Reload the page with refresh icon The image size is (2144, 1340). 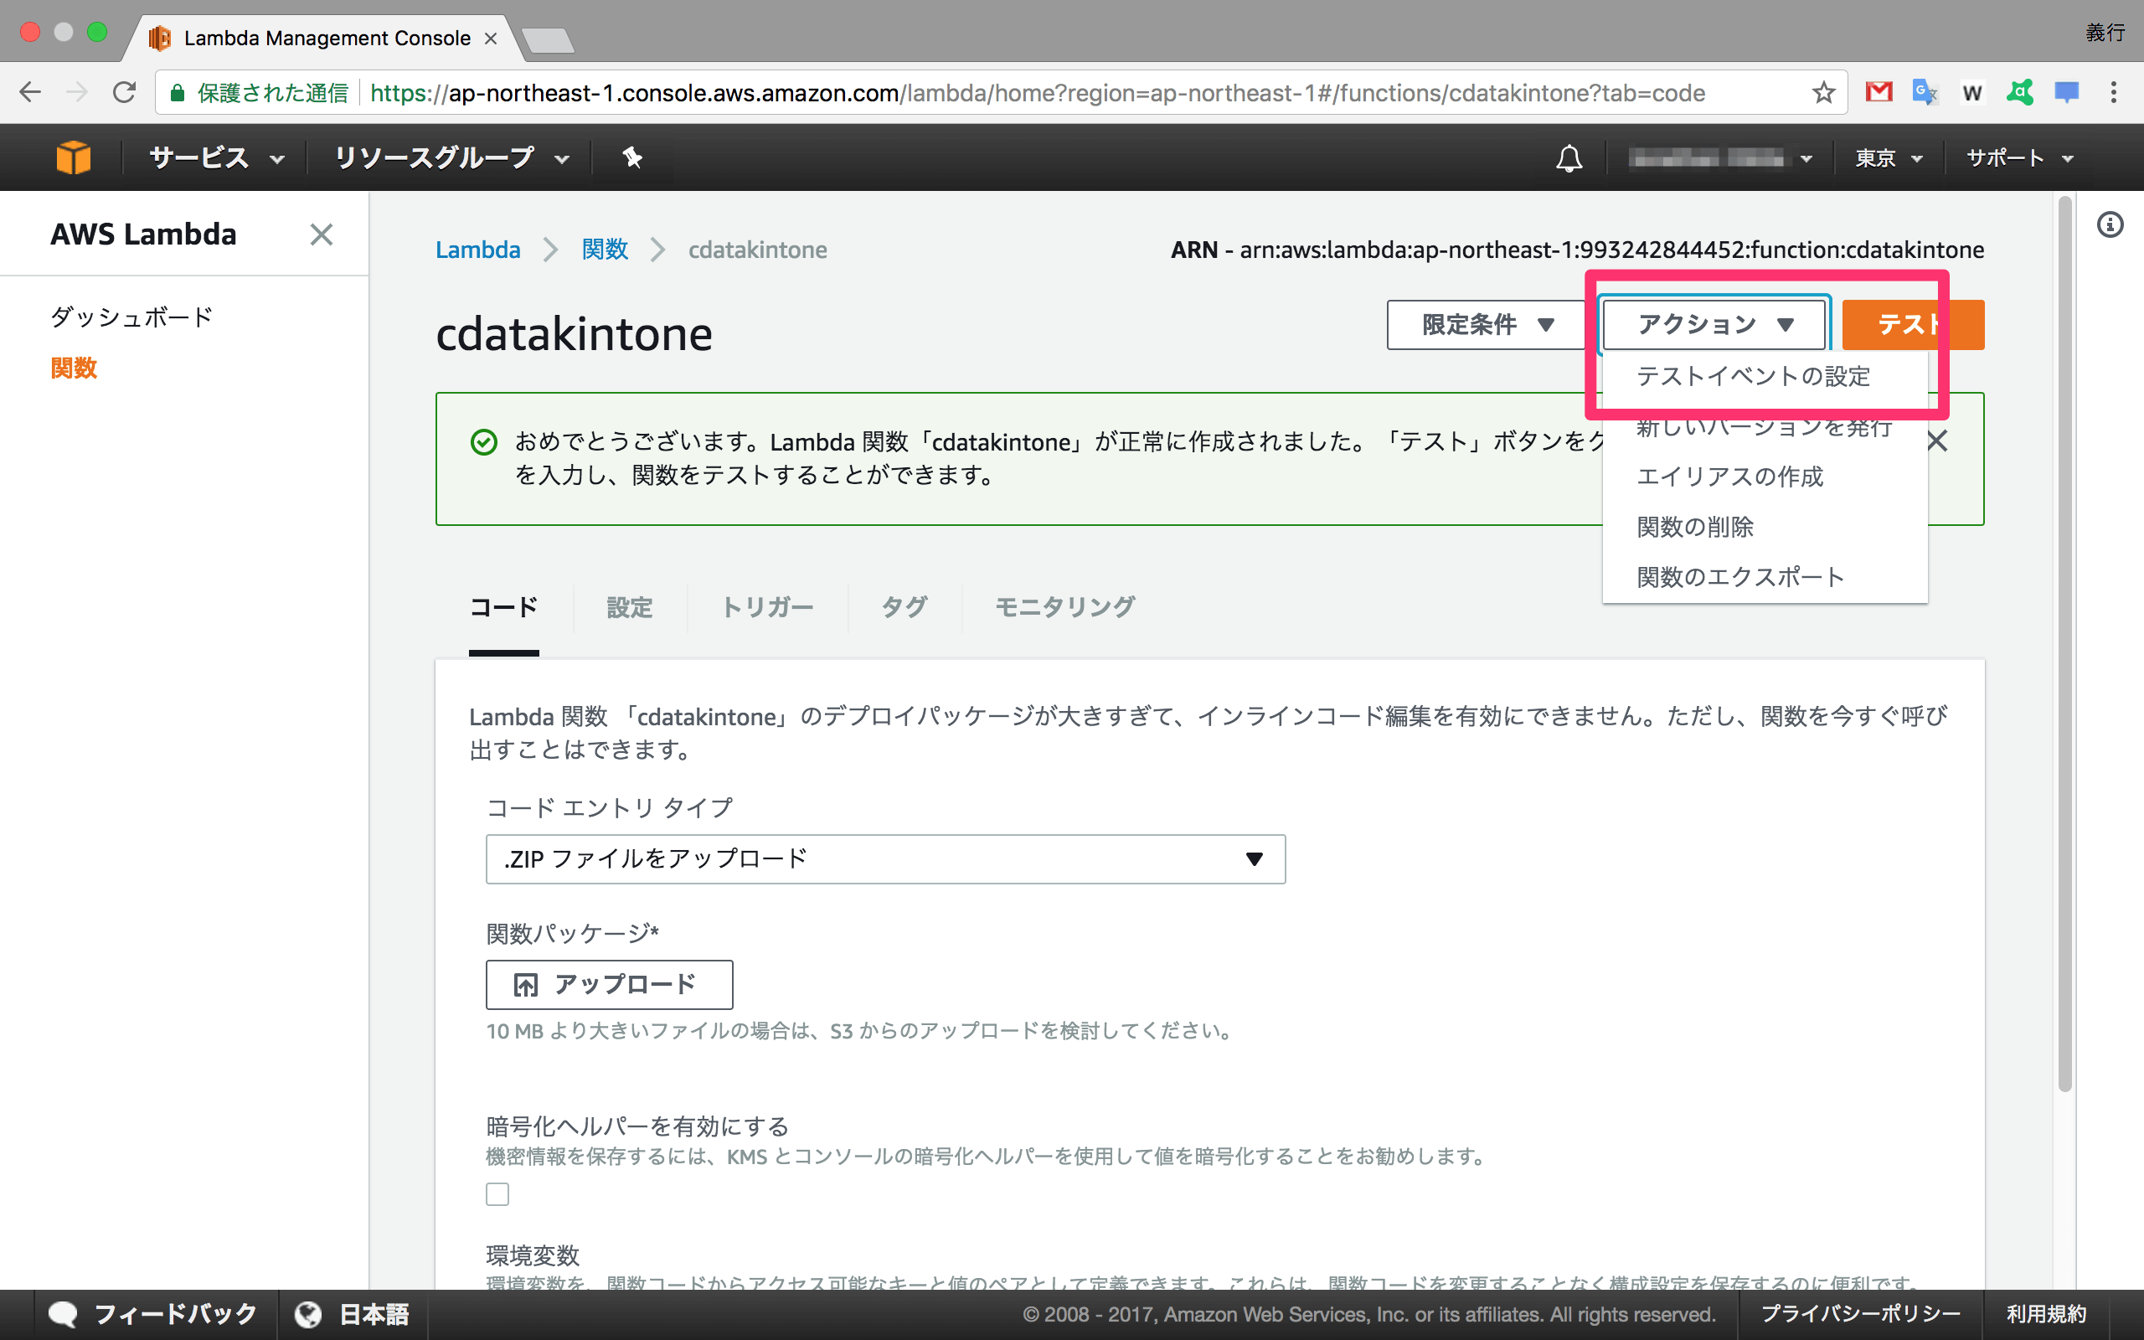click(x=124, y=92)
